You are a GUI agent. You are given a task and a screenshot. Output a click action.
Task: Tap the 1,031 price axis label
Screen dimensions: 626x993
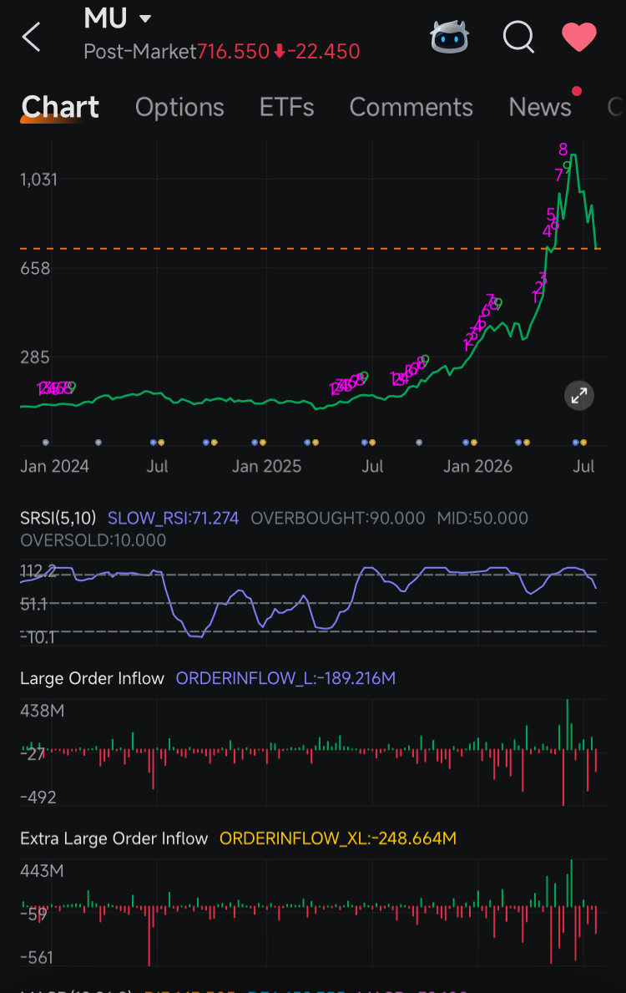[38, 180]
